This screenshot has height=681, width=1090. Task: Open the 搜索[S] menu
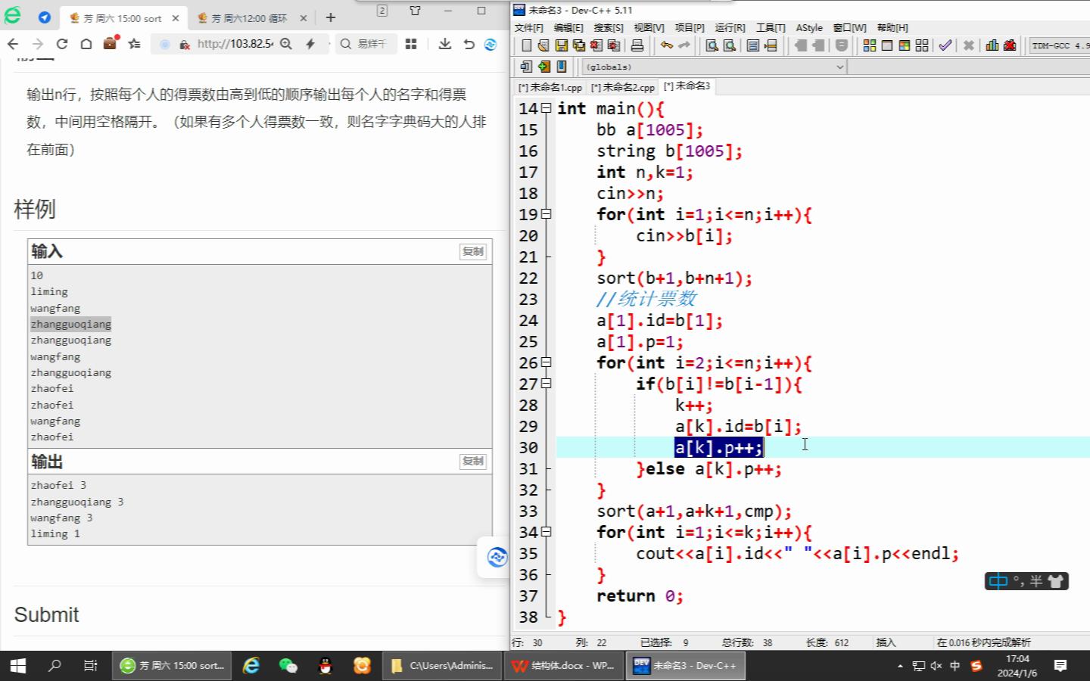coord(609,27)
